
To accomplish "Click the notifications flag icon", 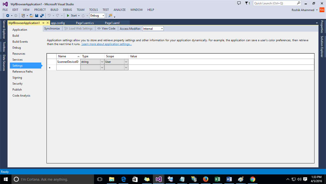I will (x=247, y=3).
